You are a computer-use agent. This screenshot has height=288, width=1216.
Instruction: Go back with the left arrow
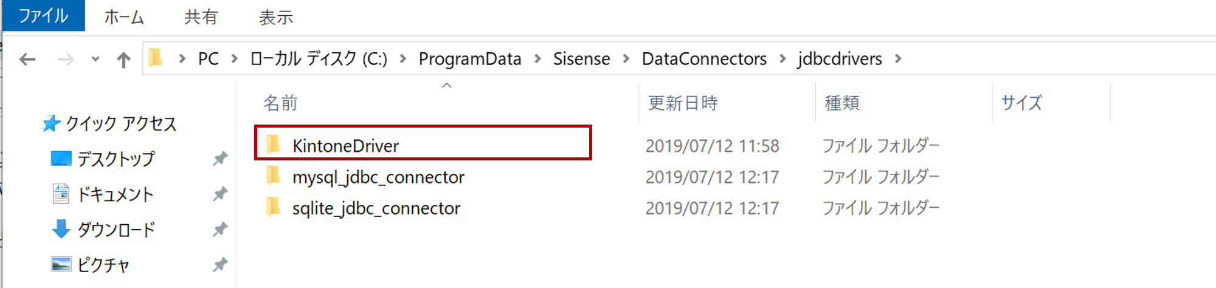[x=27, y=59]
